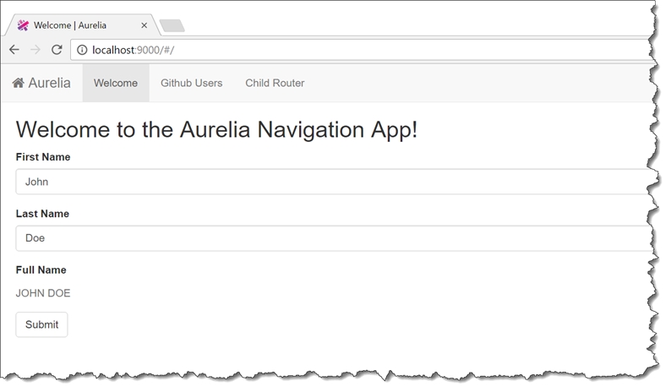
Task: Go to the Github Users page
Action: [x=192, y=83]
